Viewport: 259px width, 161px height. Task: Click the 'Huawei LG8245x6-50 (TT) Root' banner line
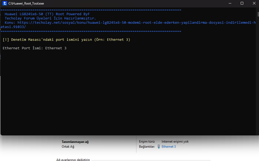pos(47,14)
